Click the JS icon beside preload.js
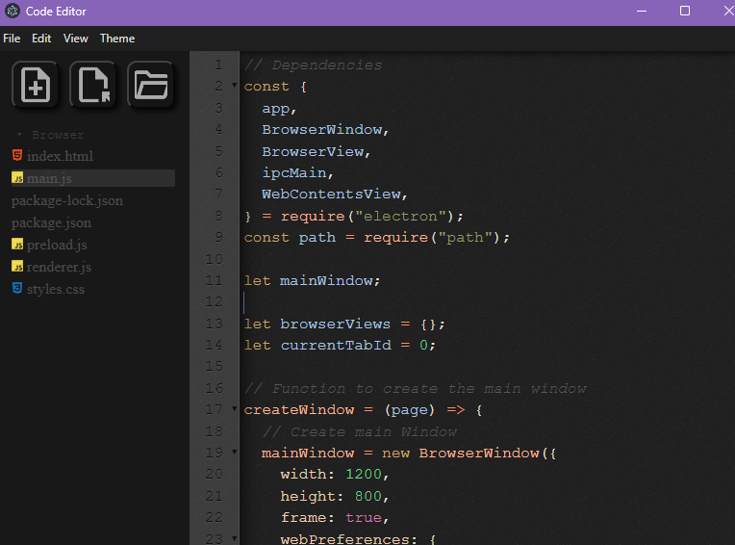 coord(17,245)
